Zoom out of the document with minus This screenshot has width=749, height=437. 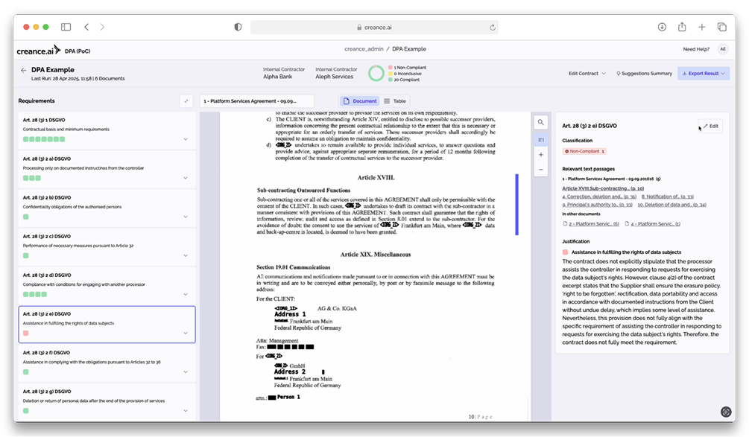pyautogui.click(x=541, y=169)
